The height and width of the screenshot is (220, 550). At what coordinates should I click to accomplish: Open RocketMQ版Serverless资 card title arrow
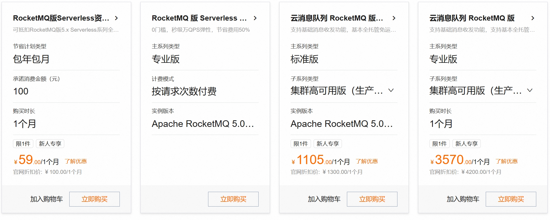click(116, 18)
